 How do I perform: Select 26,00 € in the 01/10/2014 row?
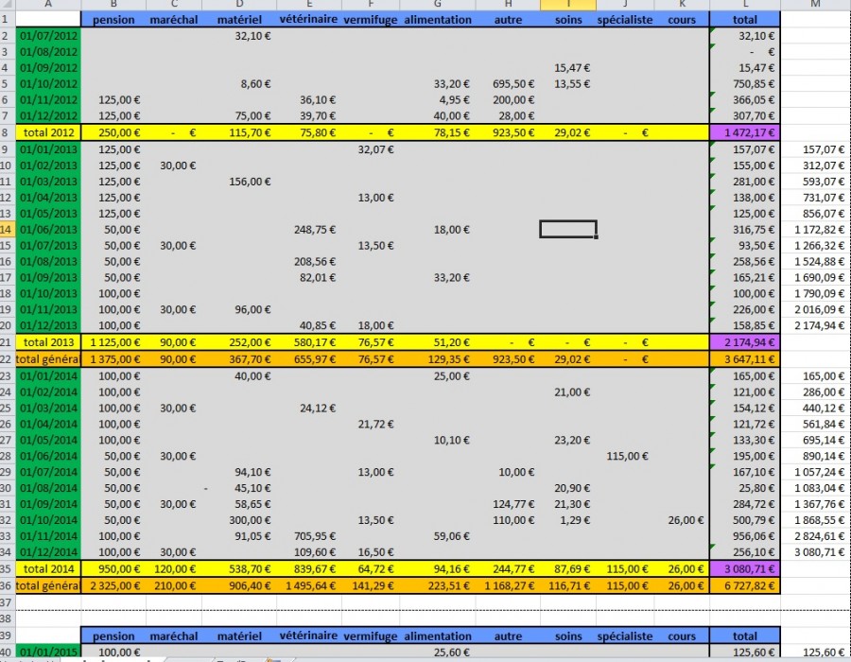click(x=682, y=520)
